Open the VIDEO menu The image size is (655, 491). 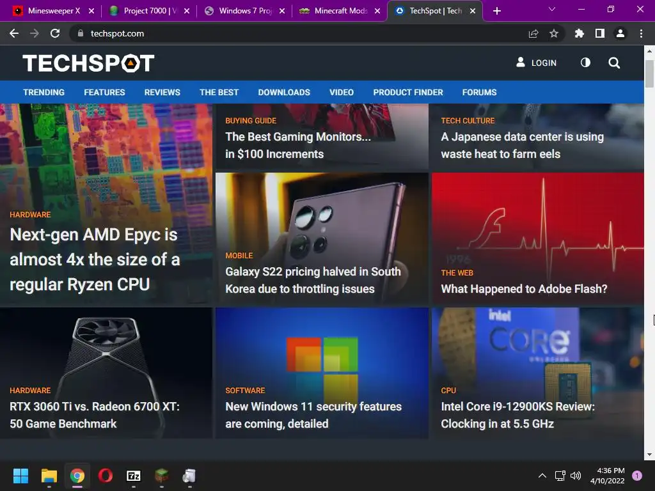click(342, 92)
